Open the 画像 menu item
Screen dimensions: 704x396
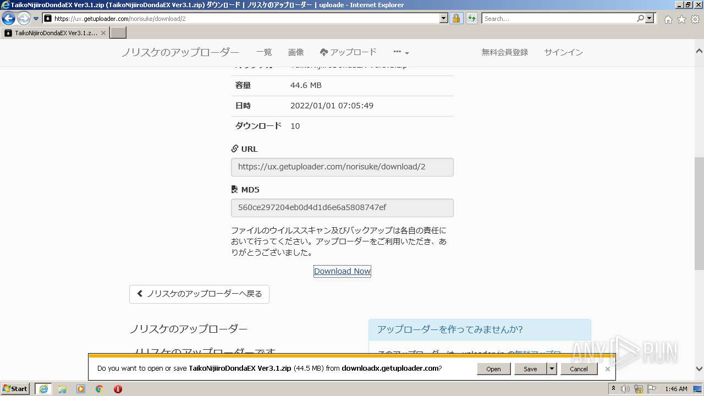[x=296, y=52]
